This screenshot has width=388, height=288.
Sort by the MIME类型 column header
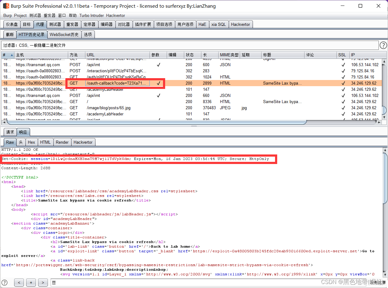(x=229, y=55)
